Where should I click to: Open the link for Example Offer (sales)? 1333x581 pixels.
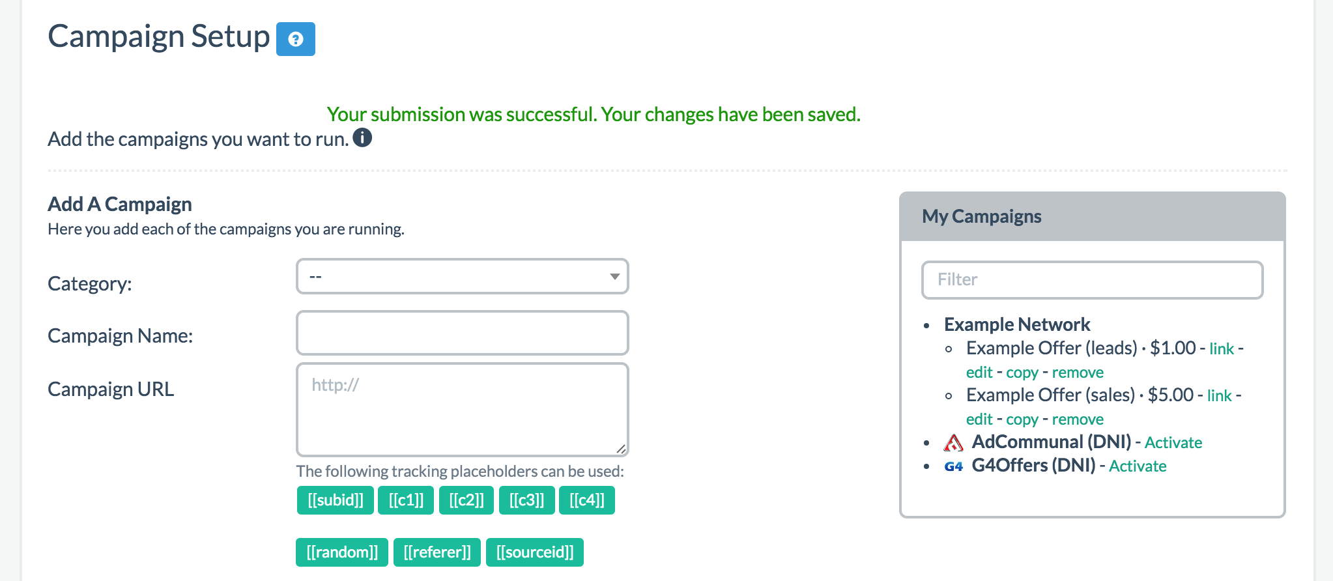pyautogui.click(x=1219, y=395)
